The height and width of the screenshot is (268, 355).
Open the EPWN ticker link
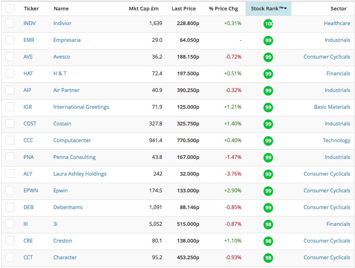click(31, 190)
